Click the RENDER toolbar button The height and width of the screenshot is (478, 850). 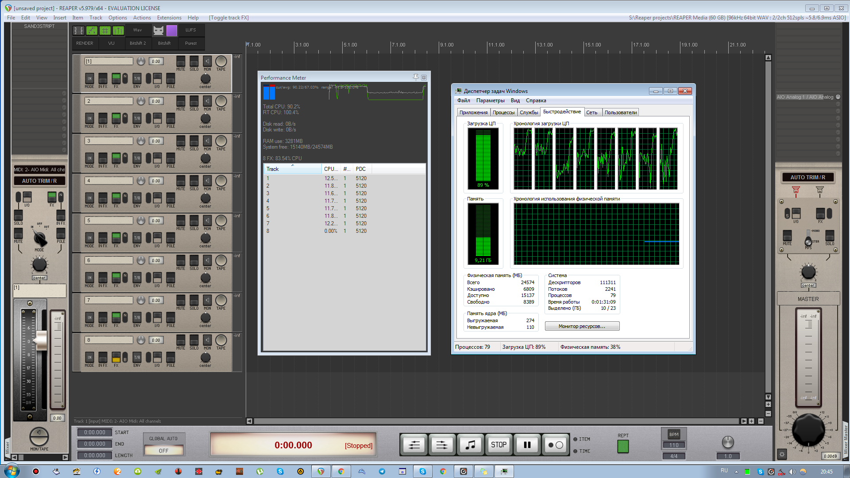pyautogui.click(x=85, y=43)
